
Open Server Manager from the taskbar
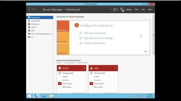click(x=36, y=96)
